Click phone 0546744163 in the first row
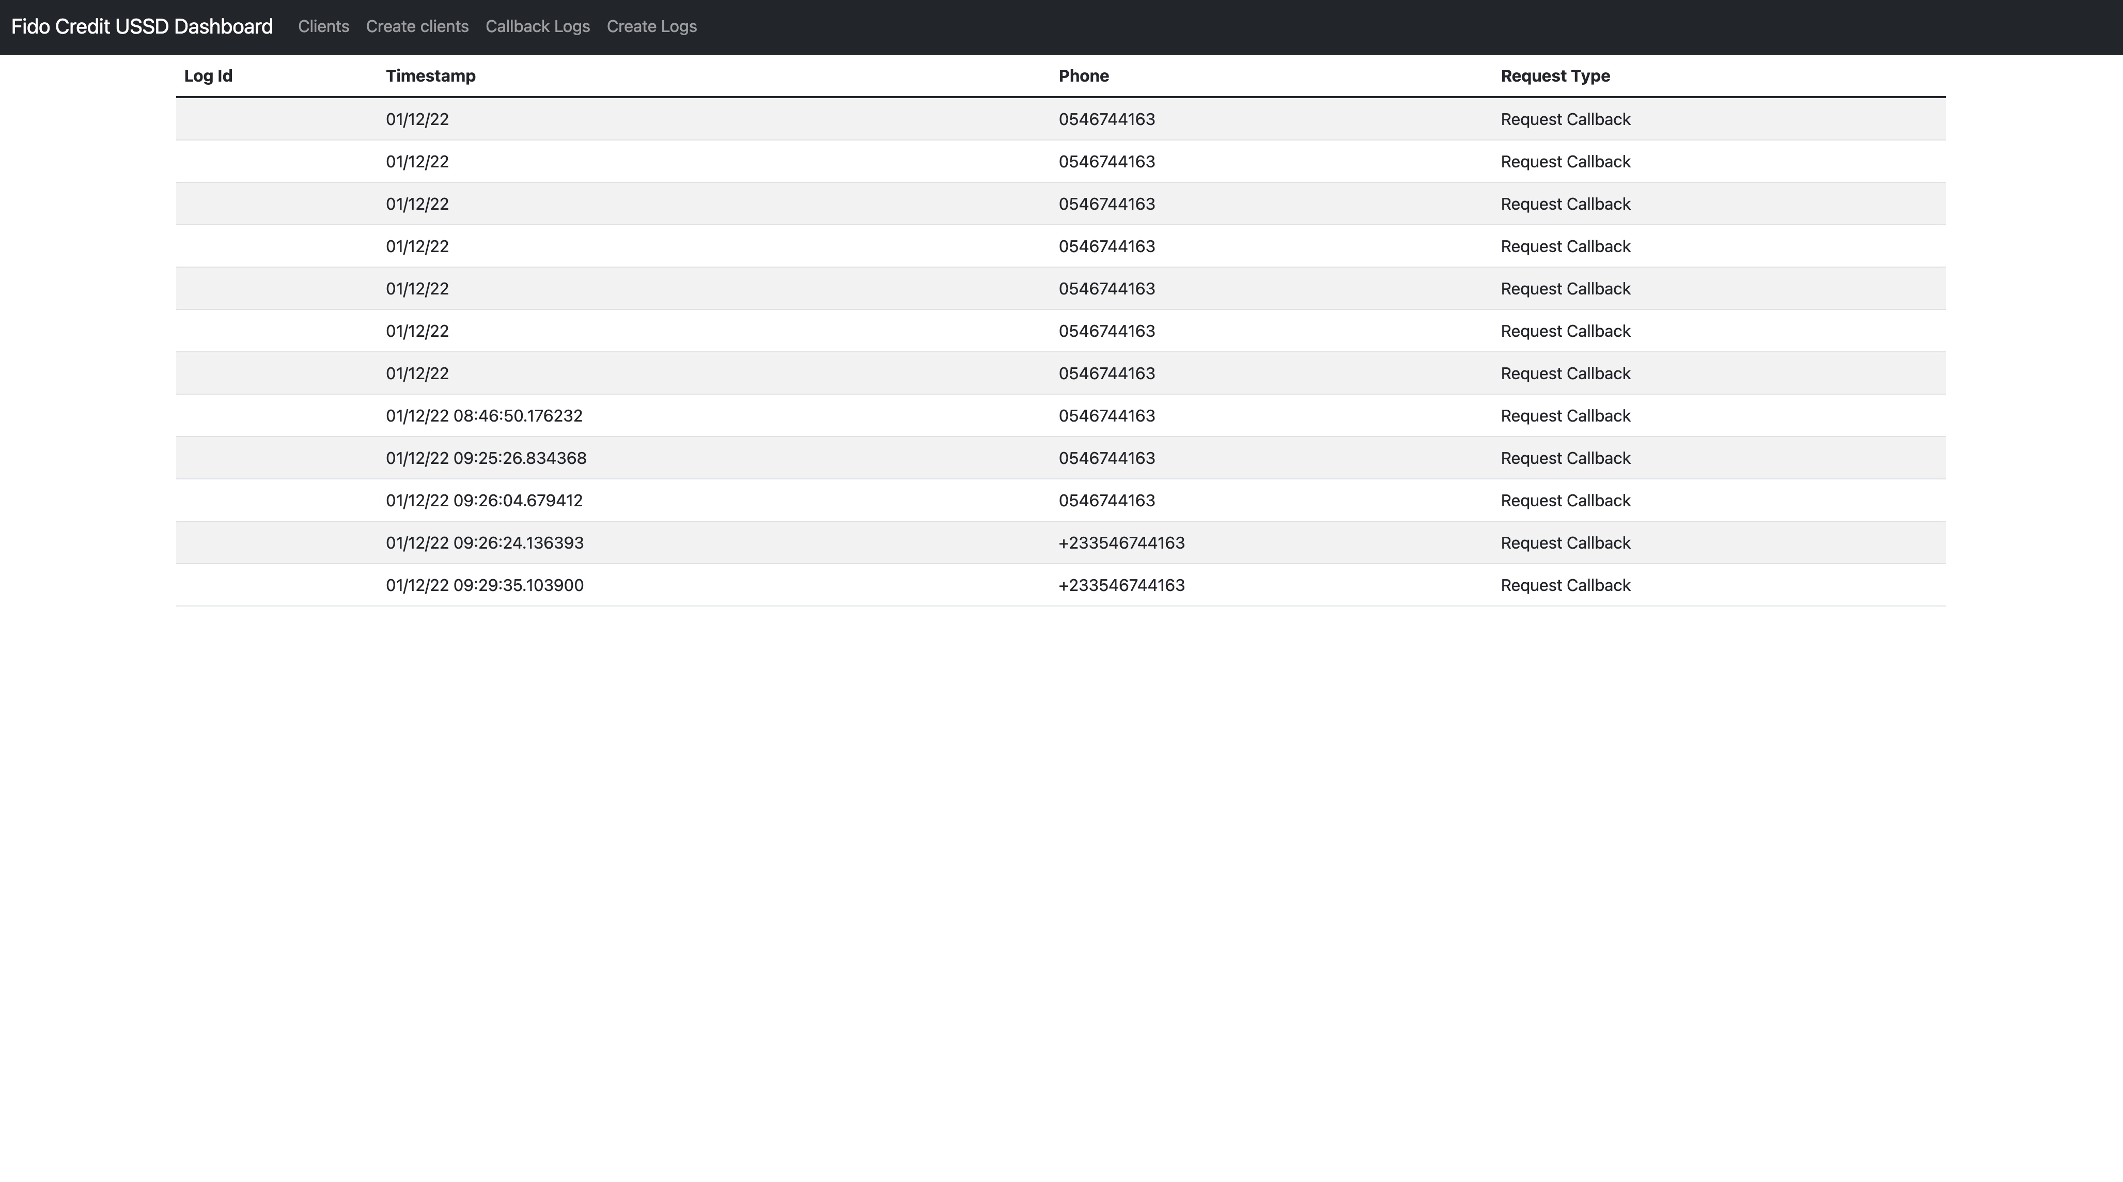Viewport: 2123px width, 1182px height. 1106,119
